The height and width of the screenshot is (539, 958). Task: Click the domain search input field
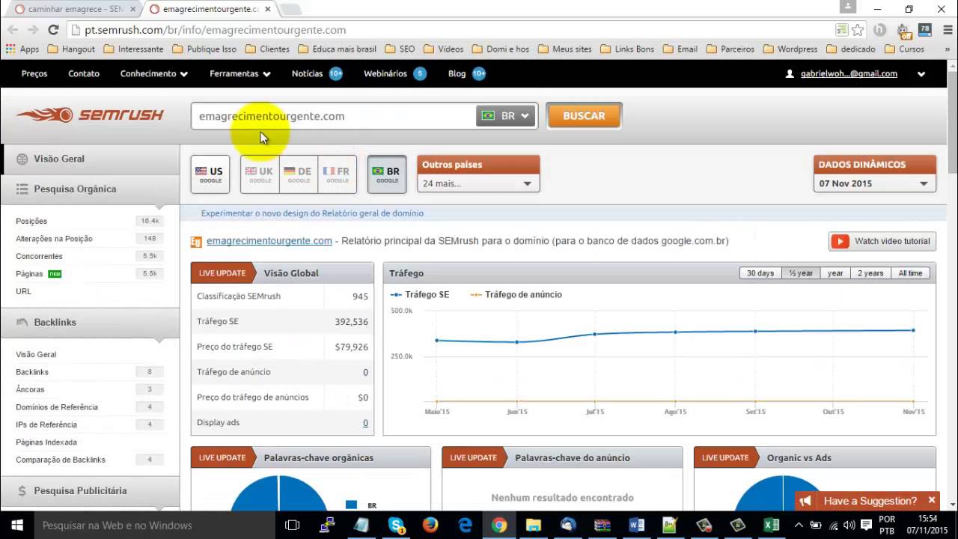click(x=334, y=116)
